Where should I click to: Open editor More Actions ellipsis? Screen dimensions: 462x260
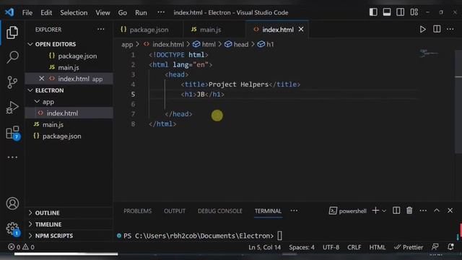point(450,29)
